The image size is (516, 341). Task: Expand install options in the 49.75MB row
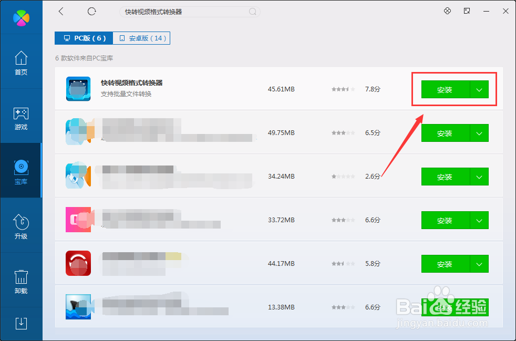479,133
